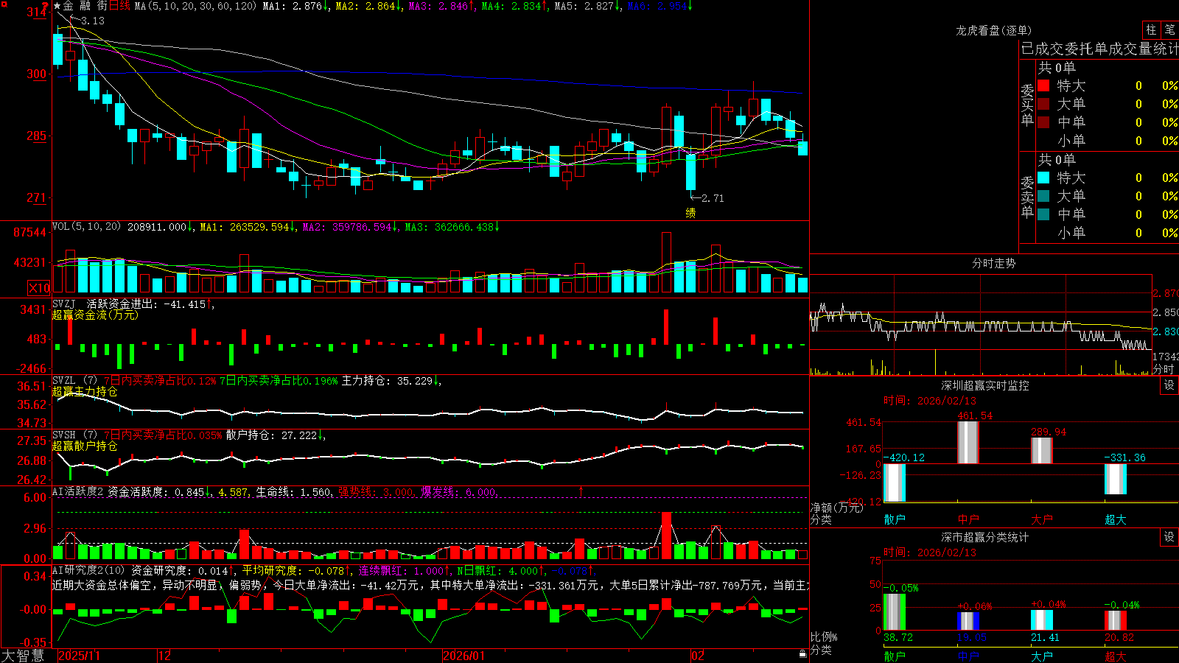Click the 3.13 high price annotation

pos(93,21)
